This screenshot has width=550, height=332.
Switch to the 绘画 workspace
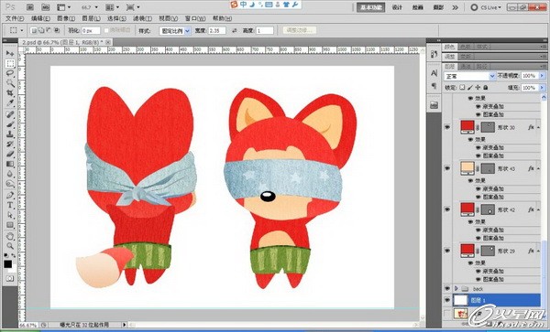(417, 7)
